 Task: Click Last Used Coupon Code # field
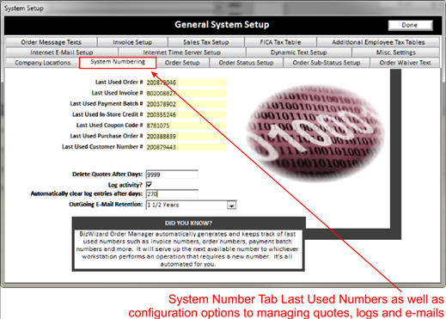click(186, 126)
